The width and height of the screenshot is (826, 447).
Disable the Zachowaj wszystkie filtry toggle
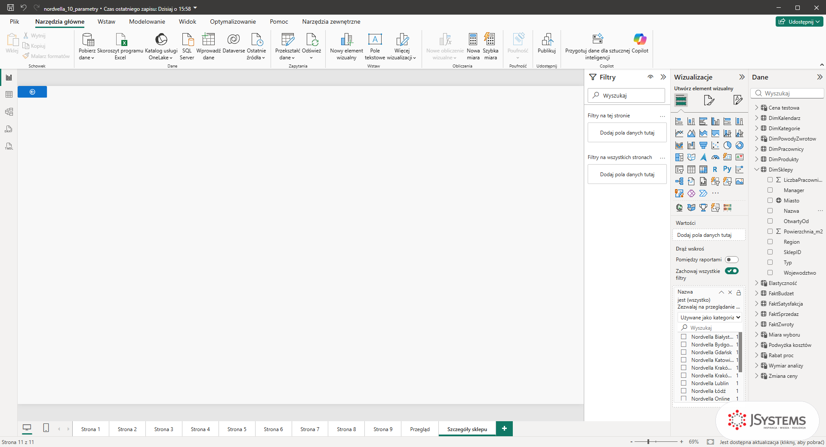pos(731,271)
